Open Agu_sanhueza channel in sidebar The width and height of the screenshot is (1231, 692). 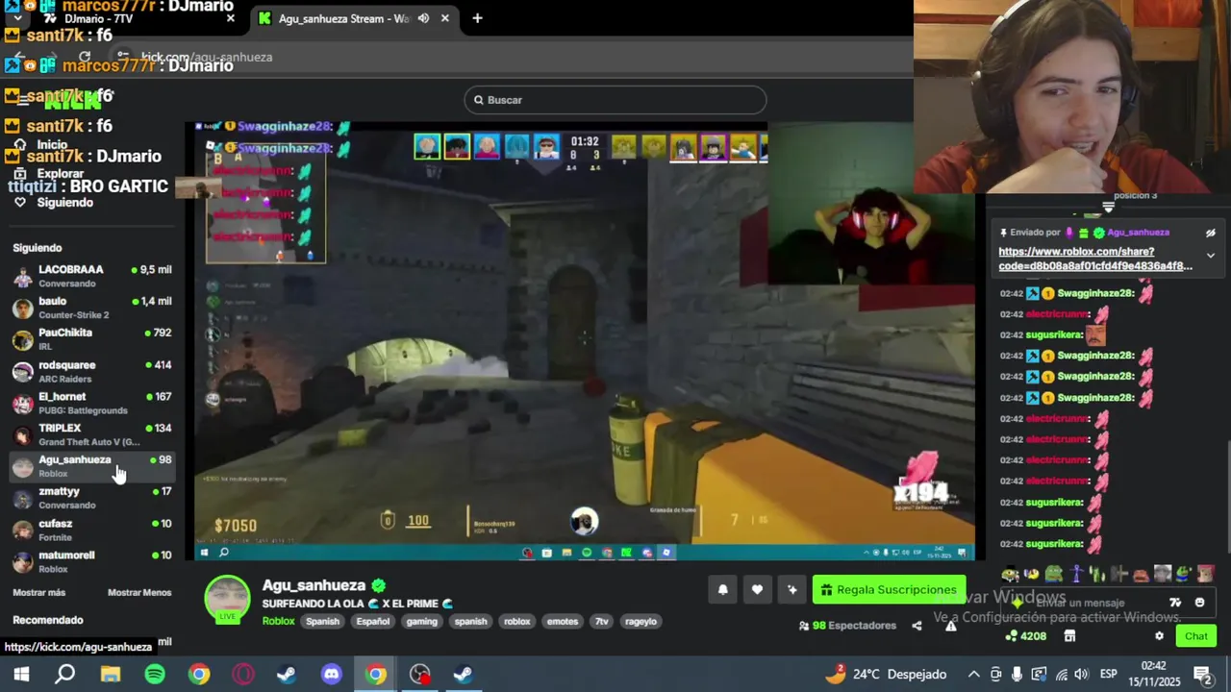pos(92,466)
